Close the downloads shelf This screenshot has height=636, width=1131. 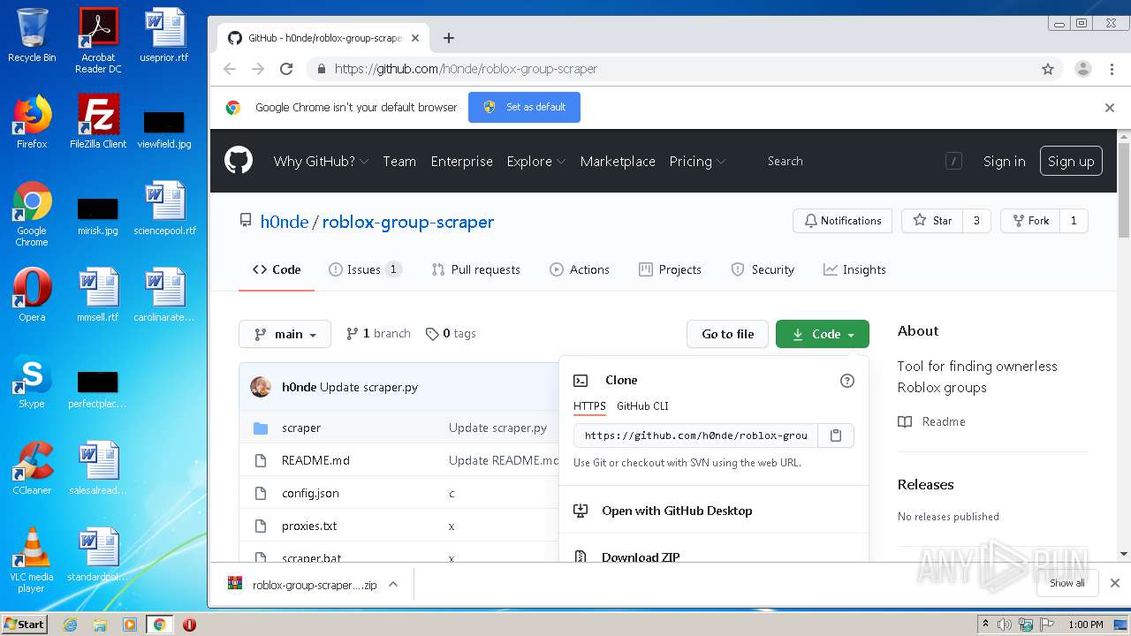pos(1115,583)
